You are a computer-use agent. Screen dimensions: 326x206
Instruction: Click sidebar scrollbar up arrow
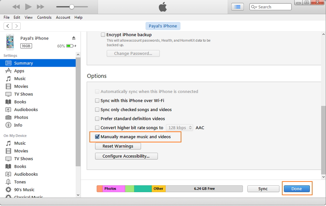tap(78, 55)
